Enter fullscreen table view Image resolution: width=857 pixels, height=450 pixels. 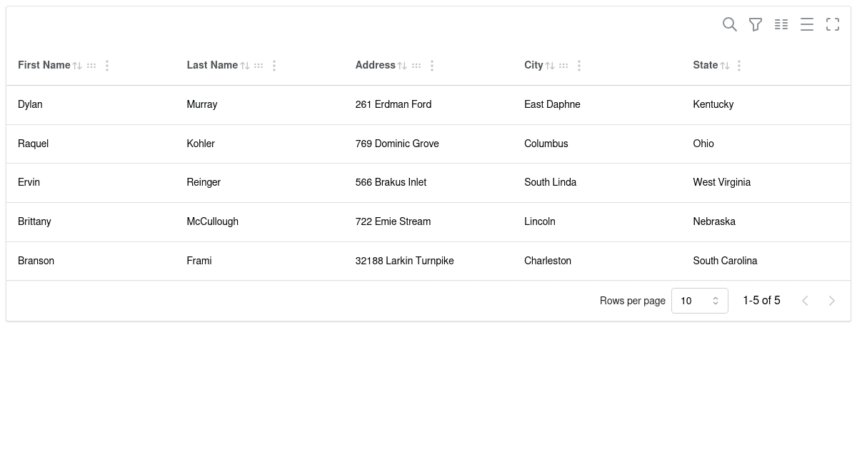tap(833, 24)
